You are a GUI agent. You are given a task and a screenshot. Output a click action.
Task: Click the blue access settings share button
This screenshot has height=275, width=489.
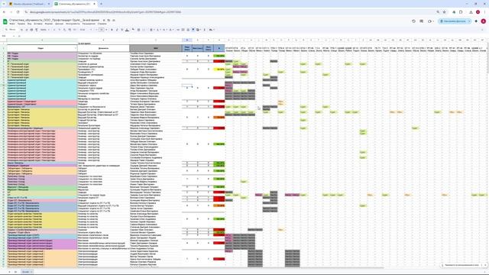455,21
